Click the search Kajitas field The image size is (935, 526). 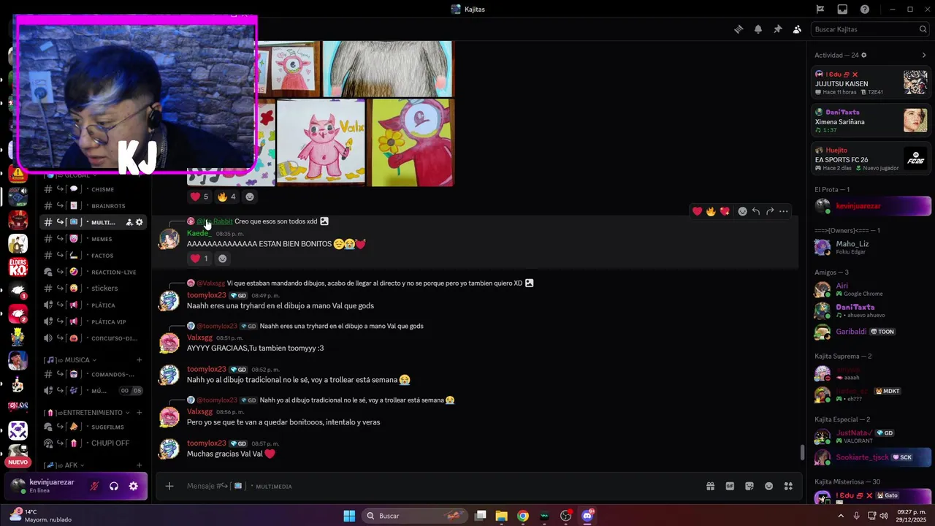tap(870, 29)
